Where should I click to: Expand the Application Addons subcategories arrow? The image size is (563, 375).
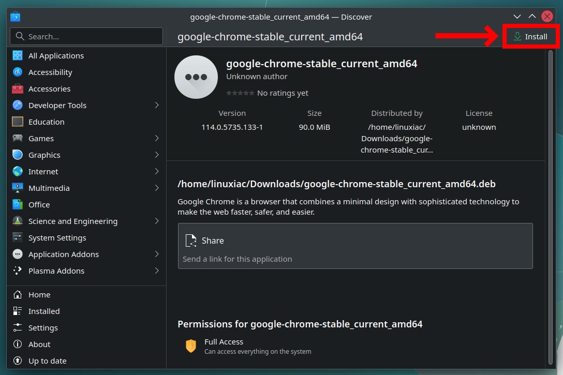pos(157,254)
